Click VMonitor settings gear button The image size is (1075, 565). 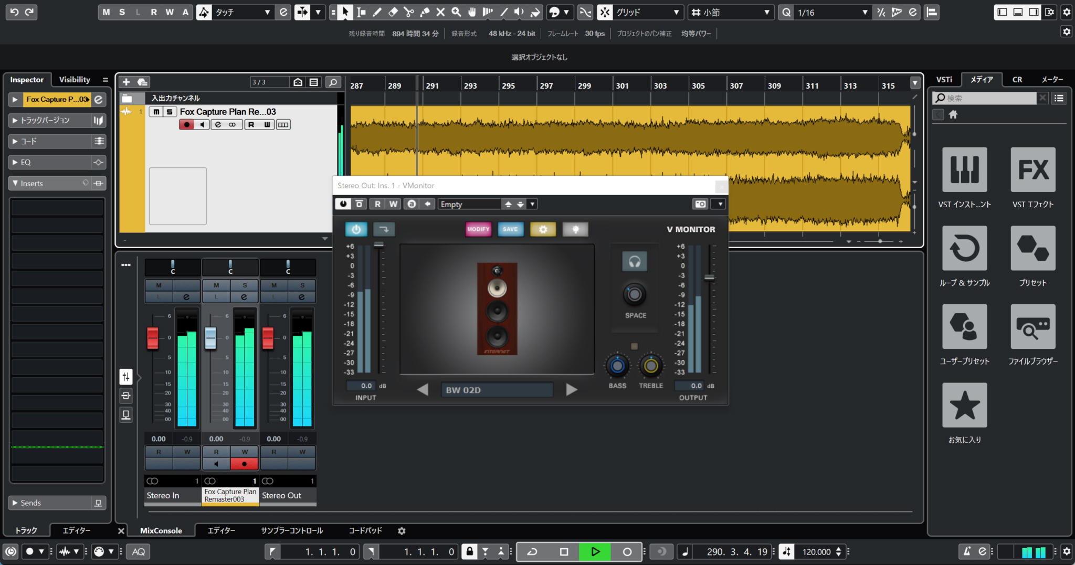[x=543, y=229]
